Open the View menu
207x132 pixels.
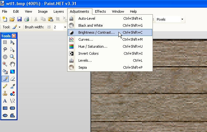point(28,11)
